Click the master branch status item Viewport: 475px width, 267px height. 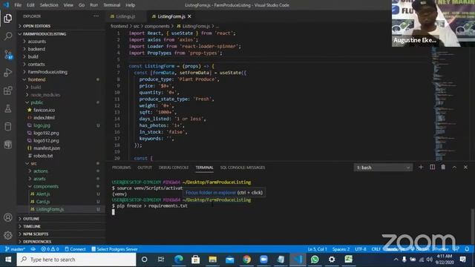point(15,249)
